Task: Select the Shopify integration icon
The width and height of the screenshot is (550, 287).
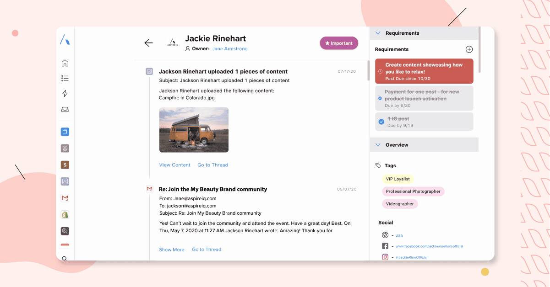Action: click(x=65, y=214)
